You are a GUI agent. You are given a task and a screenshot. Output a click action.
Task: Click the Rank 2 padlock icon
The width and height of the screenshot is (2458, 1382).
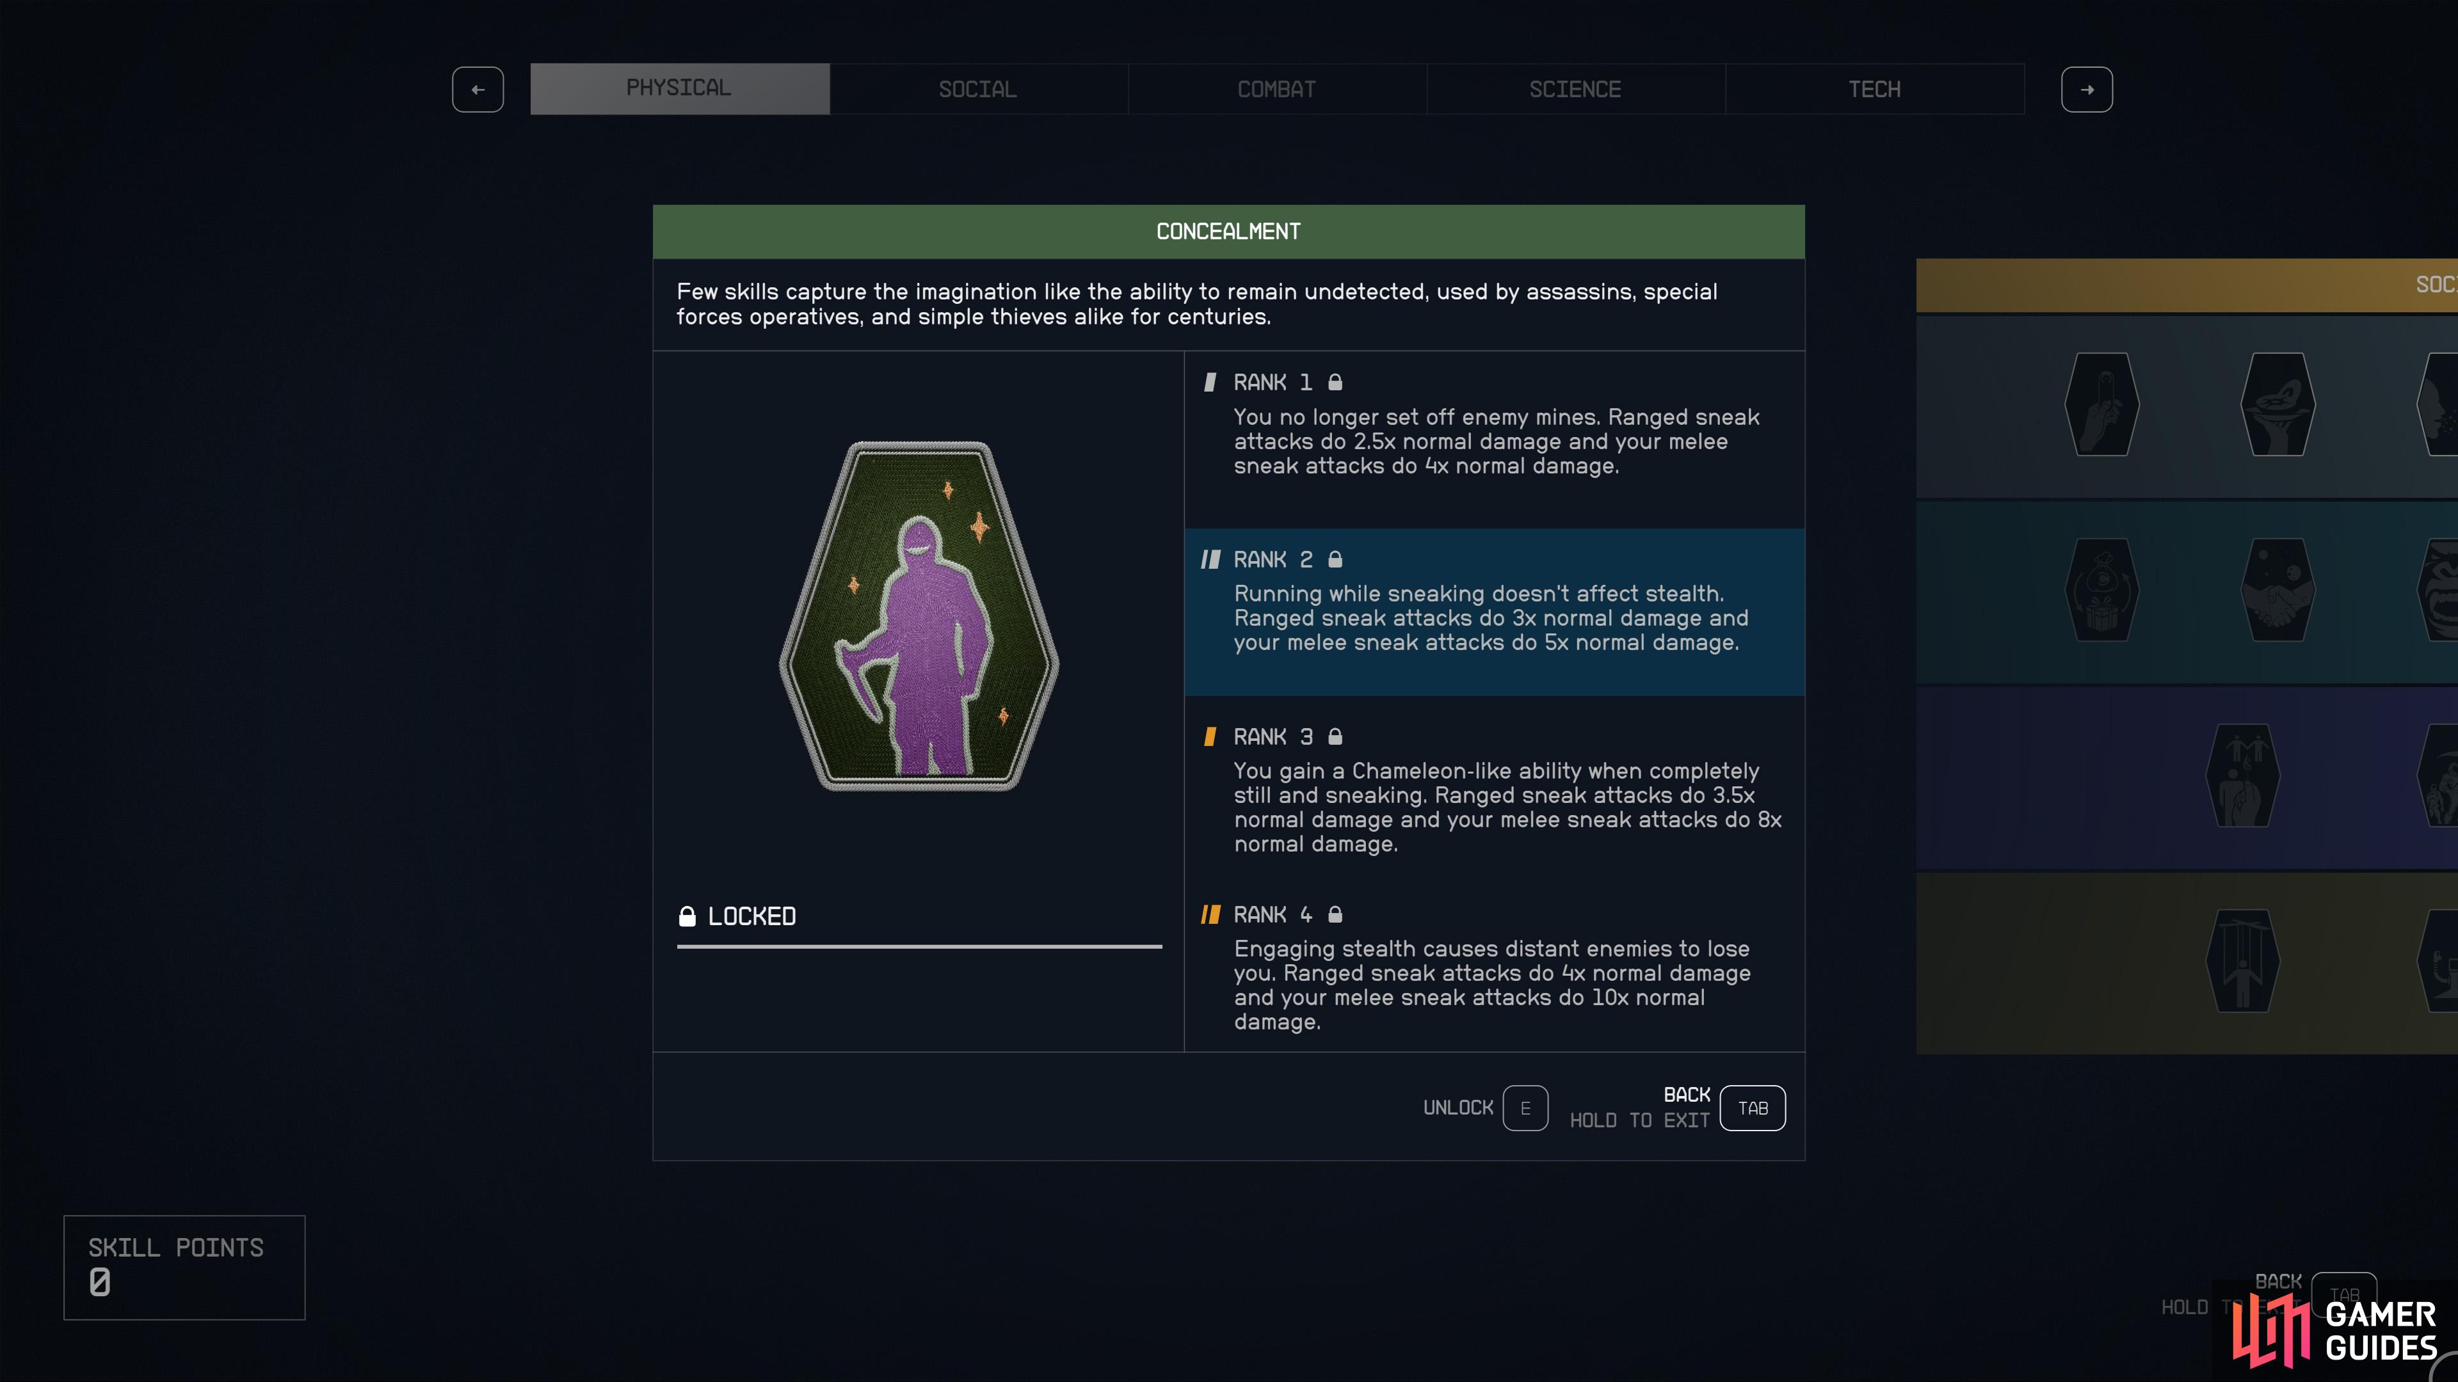click(x=1336, y=560)
